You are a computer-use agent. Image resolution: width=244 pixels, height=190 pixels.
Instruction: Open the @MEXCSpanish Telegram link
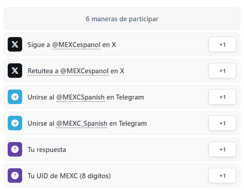[x=80, y=97]
